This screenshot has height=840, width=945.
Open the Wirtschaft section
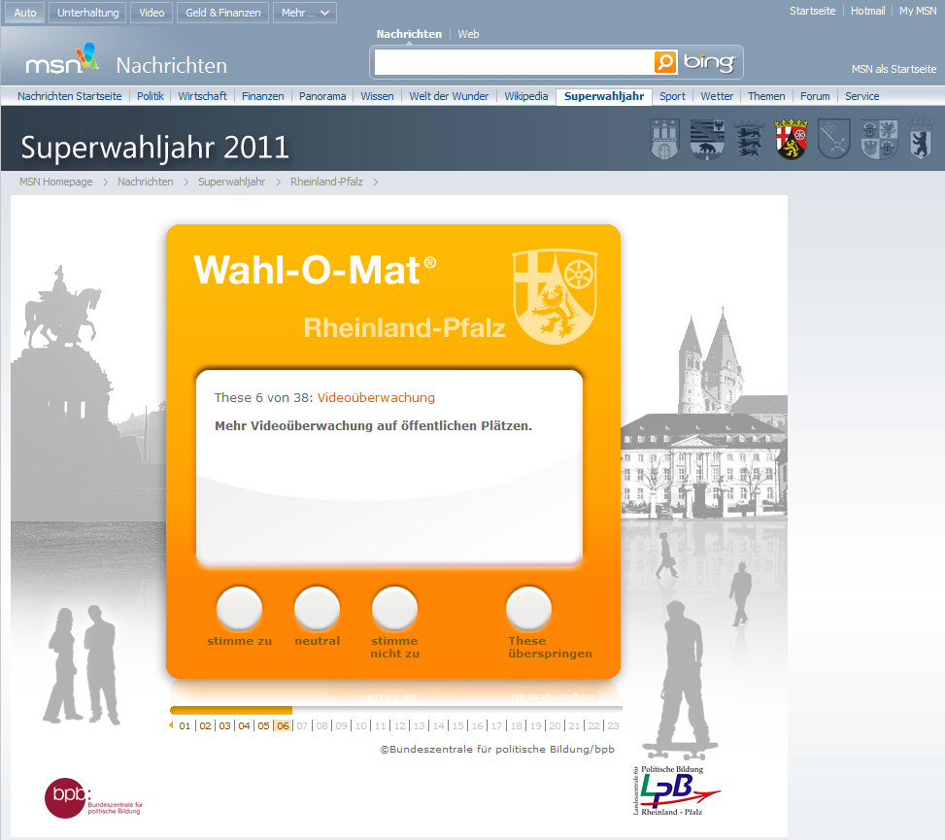202,96
